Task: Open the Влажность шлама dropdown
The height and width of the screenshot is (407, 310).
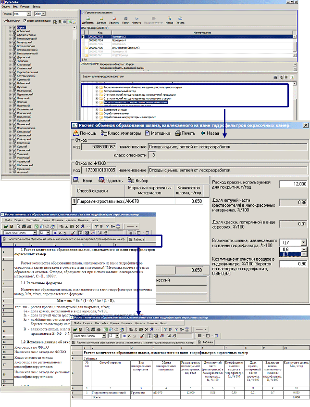Action: (303, 242)
